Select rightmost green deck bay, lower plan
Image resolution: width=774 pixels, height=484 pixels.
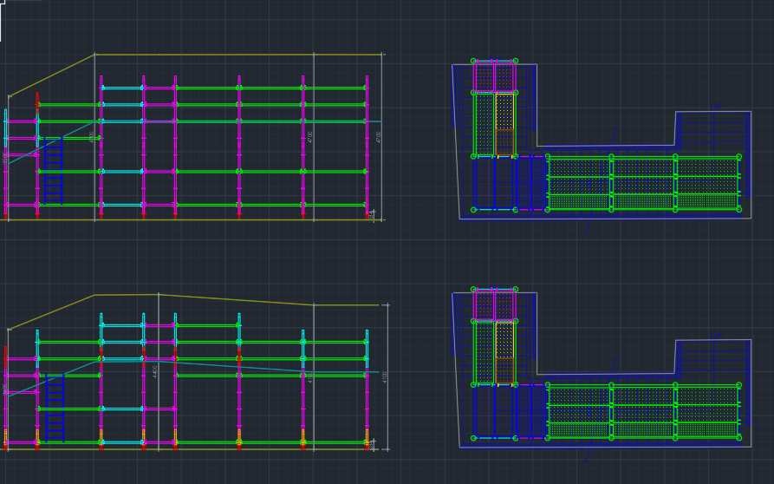pyautogui.click(x=707, y=411)
